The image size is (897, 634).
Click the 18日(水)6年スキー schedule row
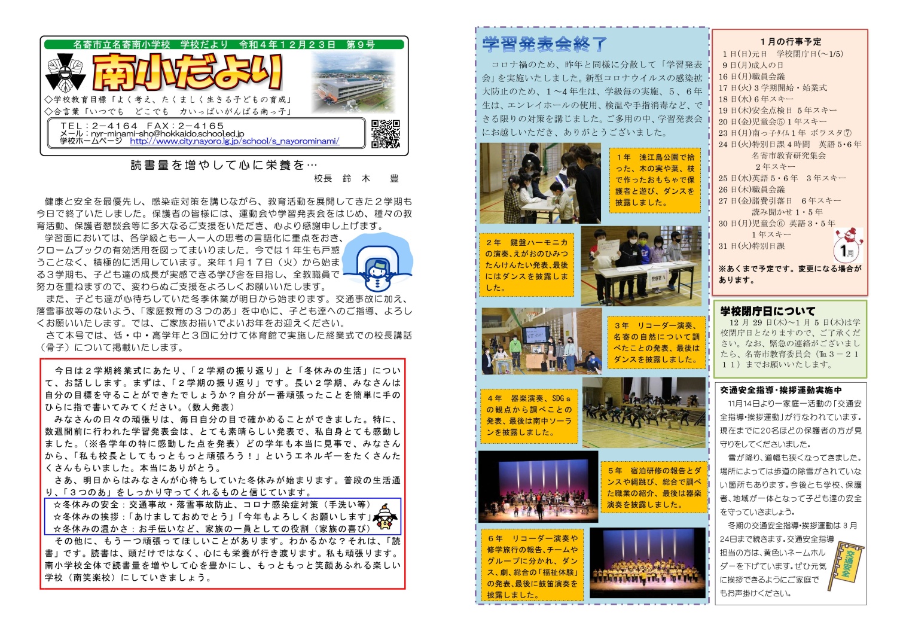click(756, 99)
